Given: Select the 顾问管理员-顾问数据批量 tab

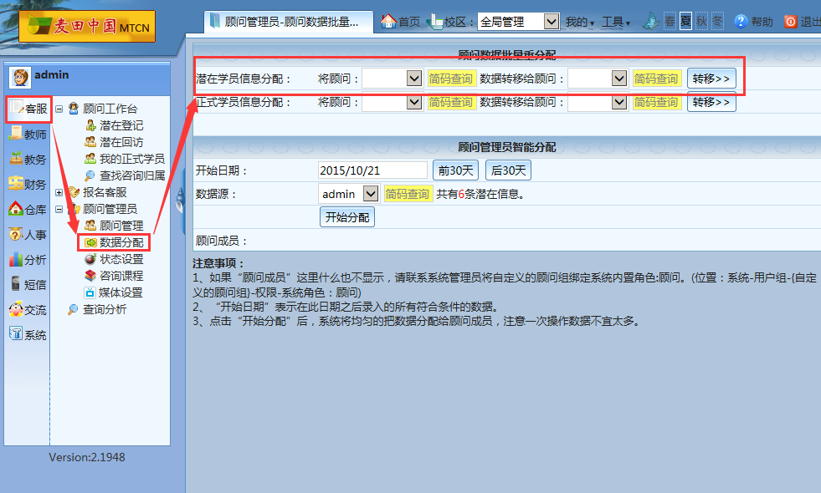Looking at the screenshot, I should click(289, 22).
